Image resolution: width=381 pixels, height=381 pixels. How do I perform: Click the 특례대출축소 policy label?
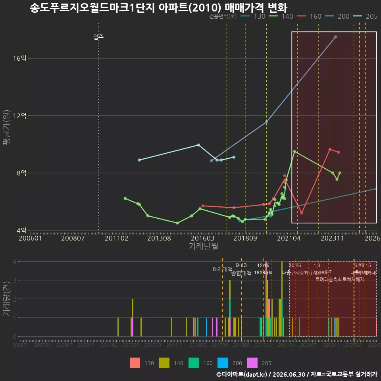point(329,279)
